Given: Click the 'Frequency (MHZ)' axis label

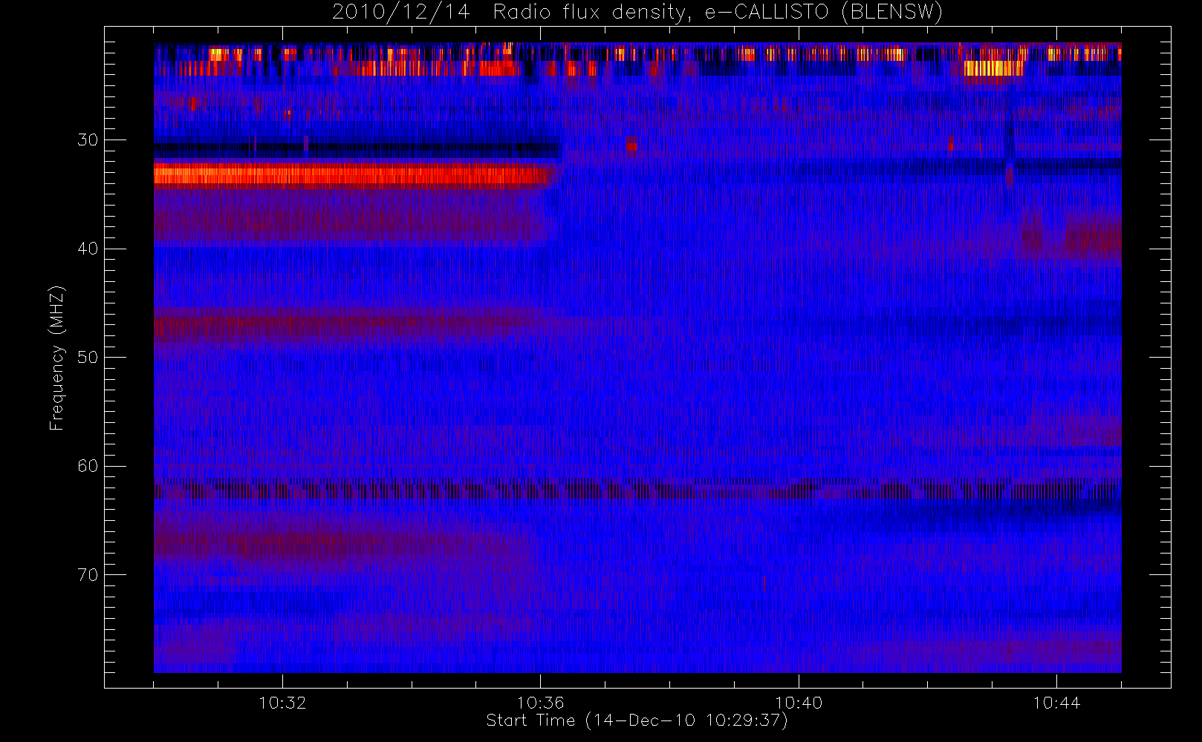Looking at the screenshot, I should 57,358.
